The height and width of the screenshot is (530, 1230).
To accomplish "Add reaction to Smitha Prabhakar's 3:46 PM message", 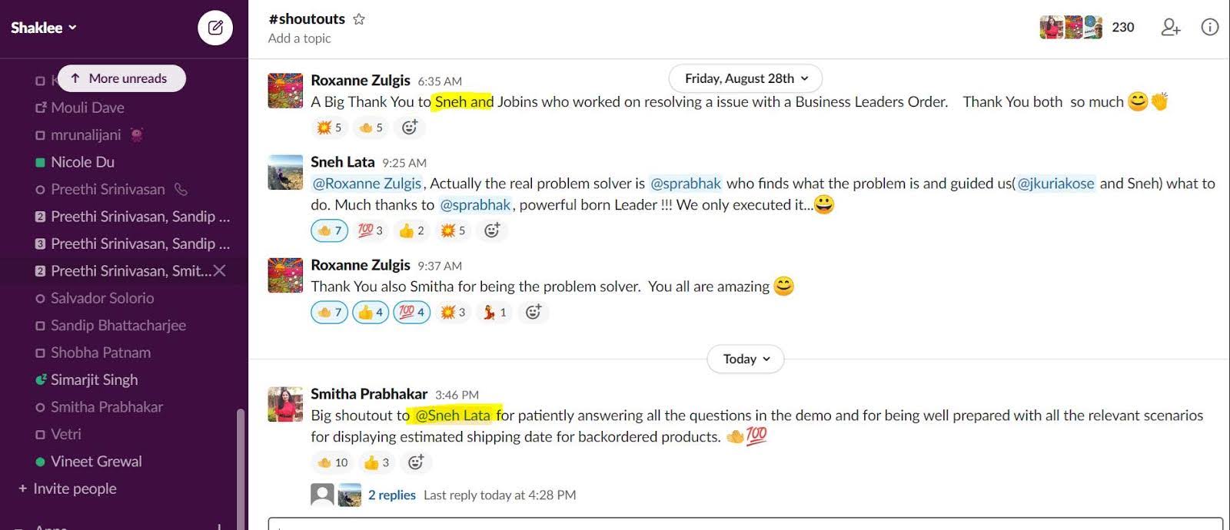I will pyautogui.click(x=416, y=462).
